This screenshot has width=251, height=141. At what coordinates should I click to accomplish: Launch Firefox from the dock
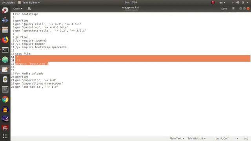tap(5, 40)
